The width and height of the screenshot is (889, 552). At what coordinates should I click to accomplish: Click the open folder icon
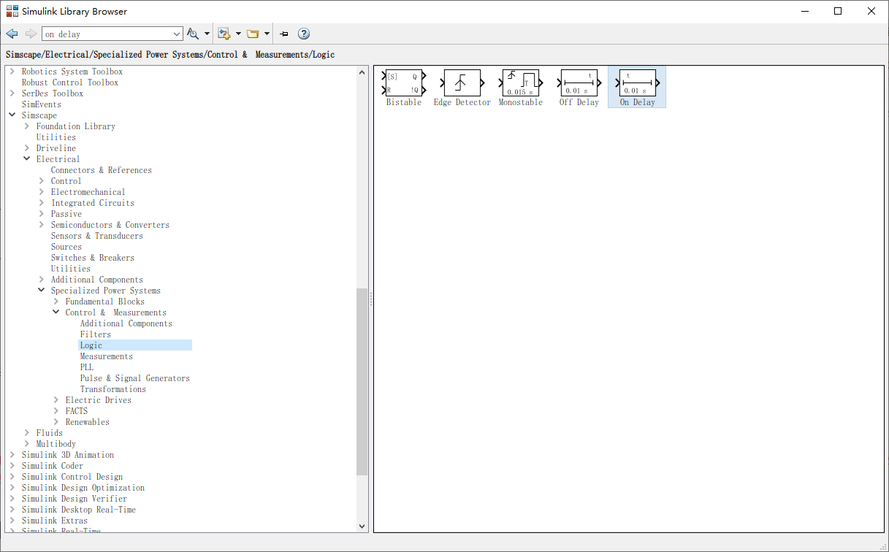[x=253, y=34]
